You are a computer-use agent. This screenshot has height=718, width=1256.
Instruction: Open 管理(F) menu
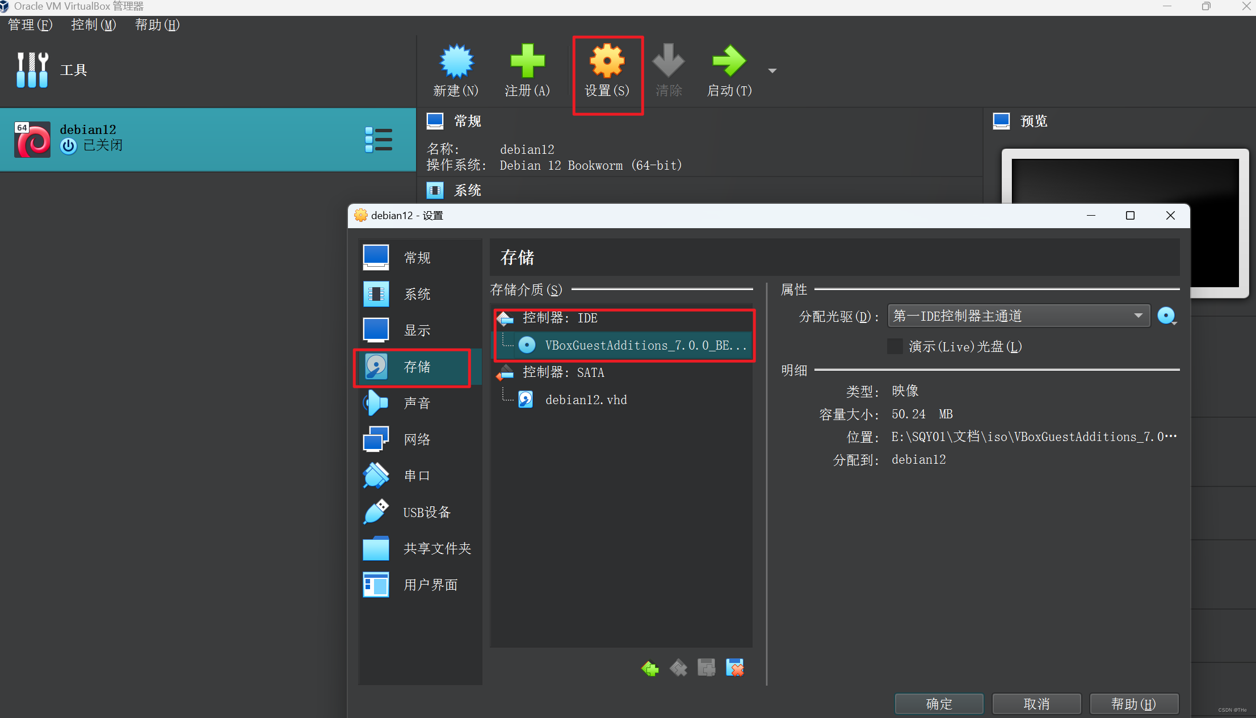(x=30, y=25)
